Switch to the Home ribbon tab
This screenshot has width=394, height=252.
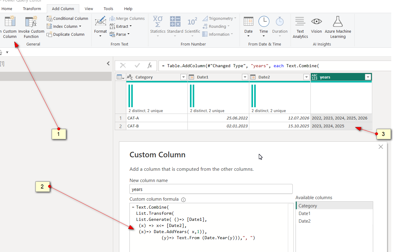pyautogui.click(x=7, y=9)
